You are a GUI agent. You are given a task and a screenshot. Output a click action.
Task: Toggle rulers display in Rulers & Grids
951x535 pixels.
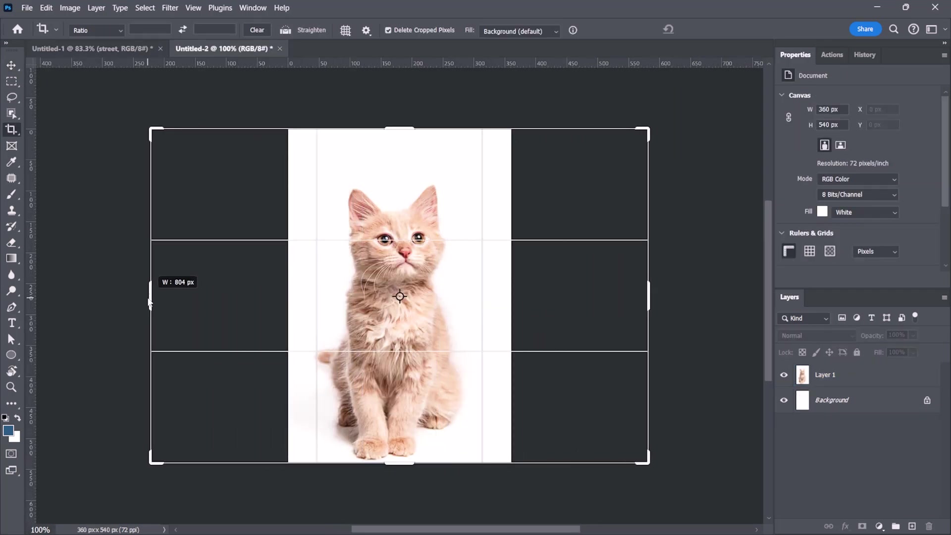[789, 251]
